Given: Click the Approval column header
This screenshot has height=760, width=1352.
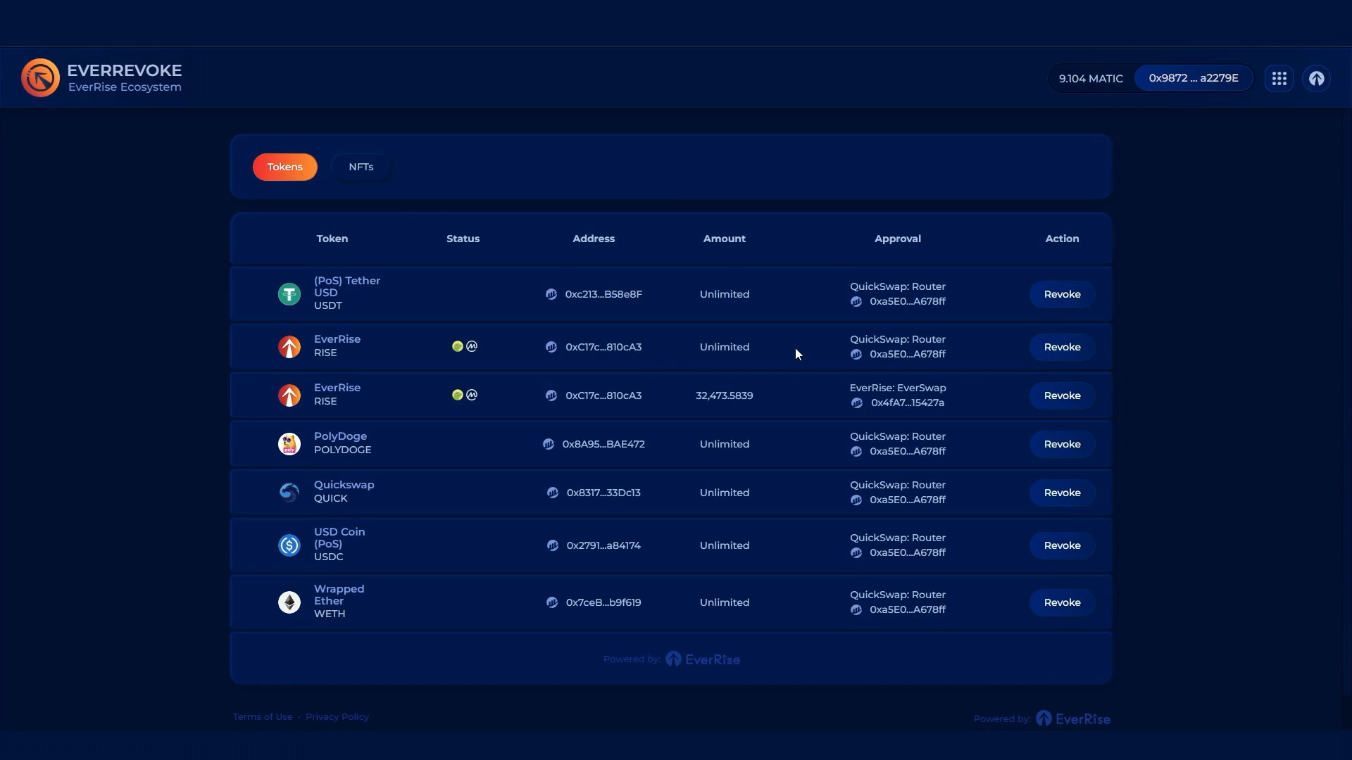Looking at the screenshot, I should pyautogui.click(x=898, y=239).
